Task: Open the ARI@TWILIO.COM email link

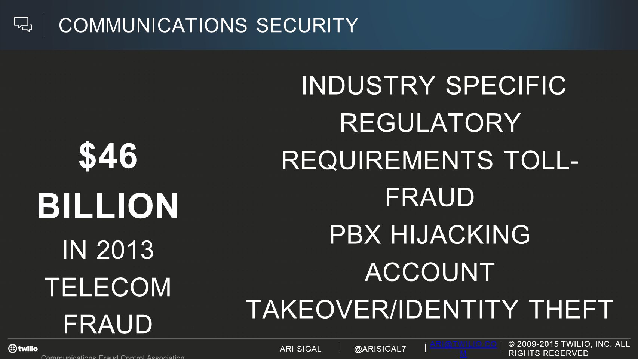Action: (463, 349)
